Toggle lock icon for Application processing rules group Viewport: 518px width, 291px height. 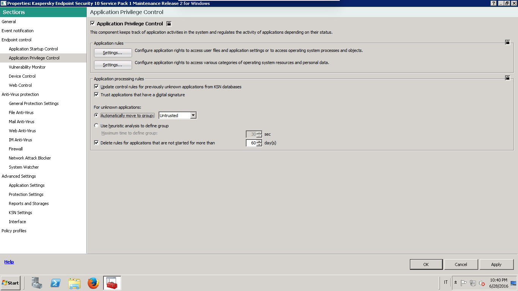[507, 78]
